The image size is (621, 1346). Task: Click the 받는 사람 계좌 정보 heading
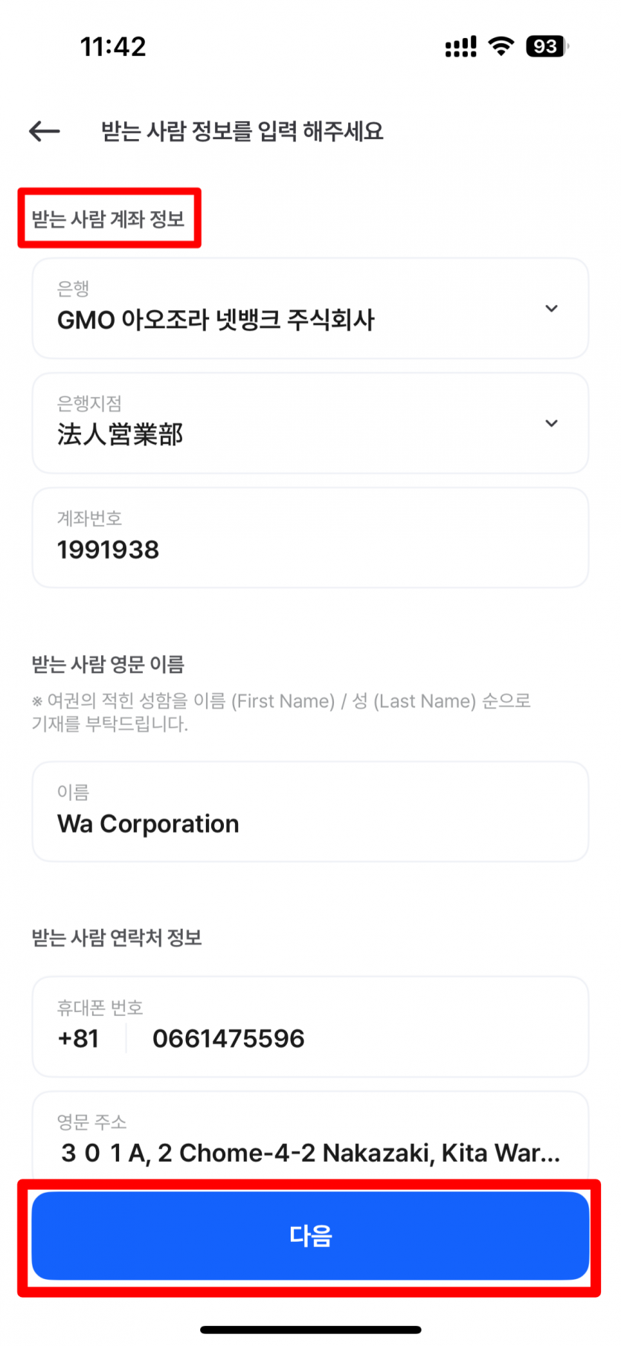(109, 219)
